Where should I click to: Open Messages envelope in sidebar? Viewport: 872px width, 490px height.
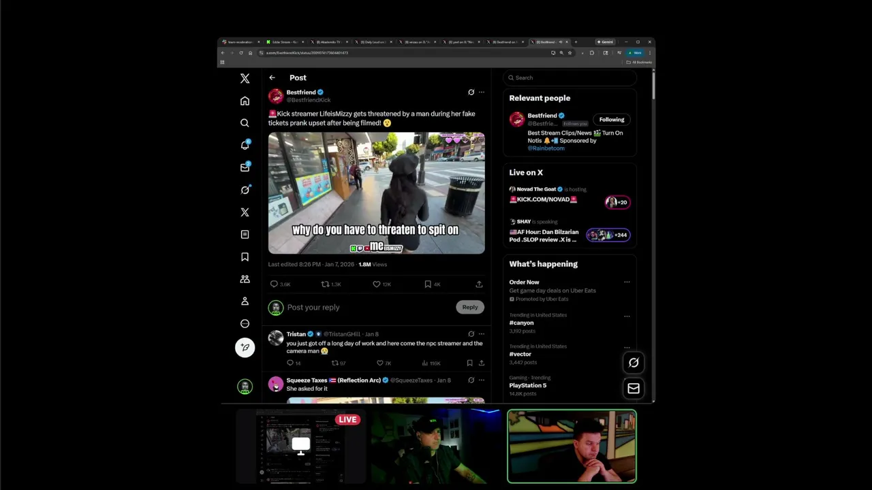(x=245, y=167)
